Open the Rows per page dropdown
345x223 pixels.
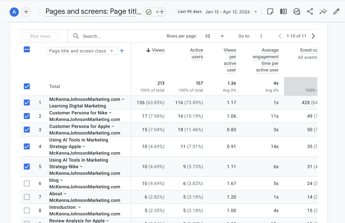pos(214,36)
